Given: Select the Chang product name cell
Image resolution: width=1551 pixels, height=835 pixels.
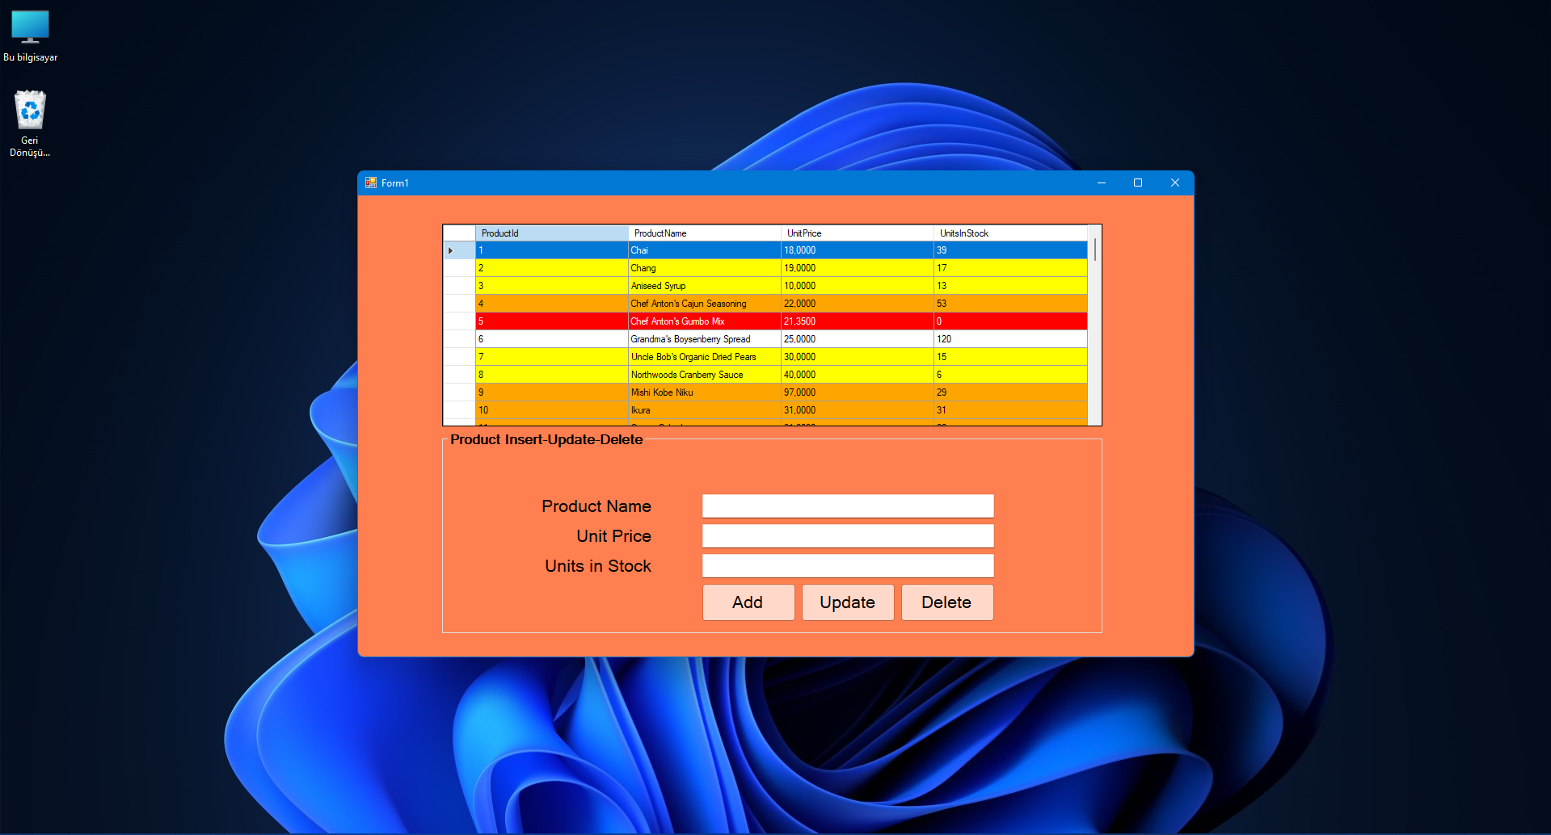Looking at the screenshot, I should click(704, 268).
